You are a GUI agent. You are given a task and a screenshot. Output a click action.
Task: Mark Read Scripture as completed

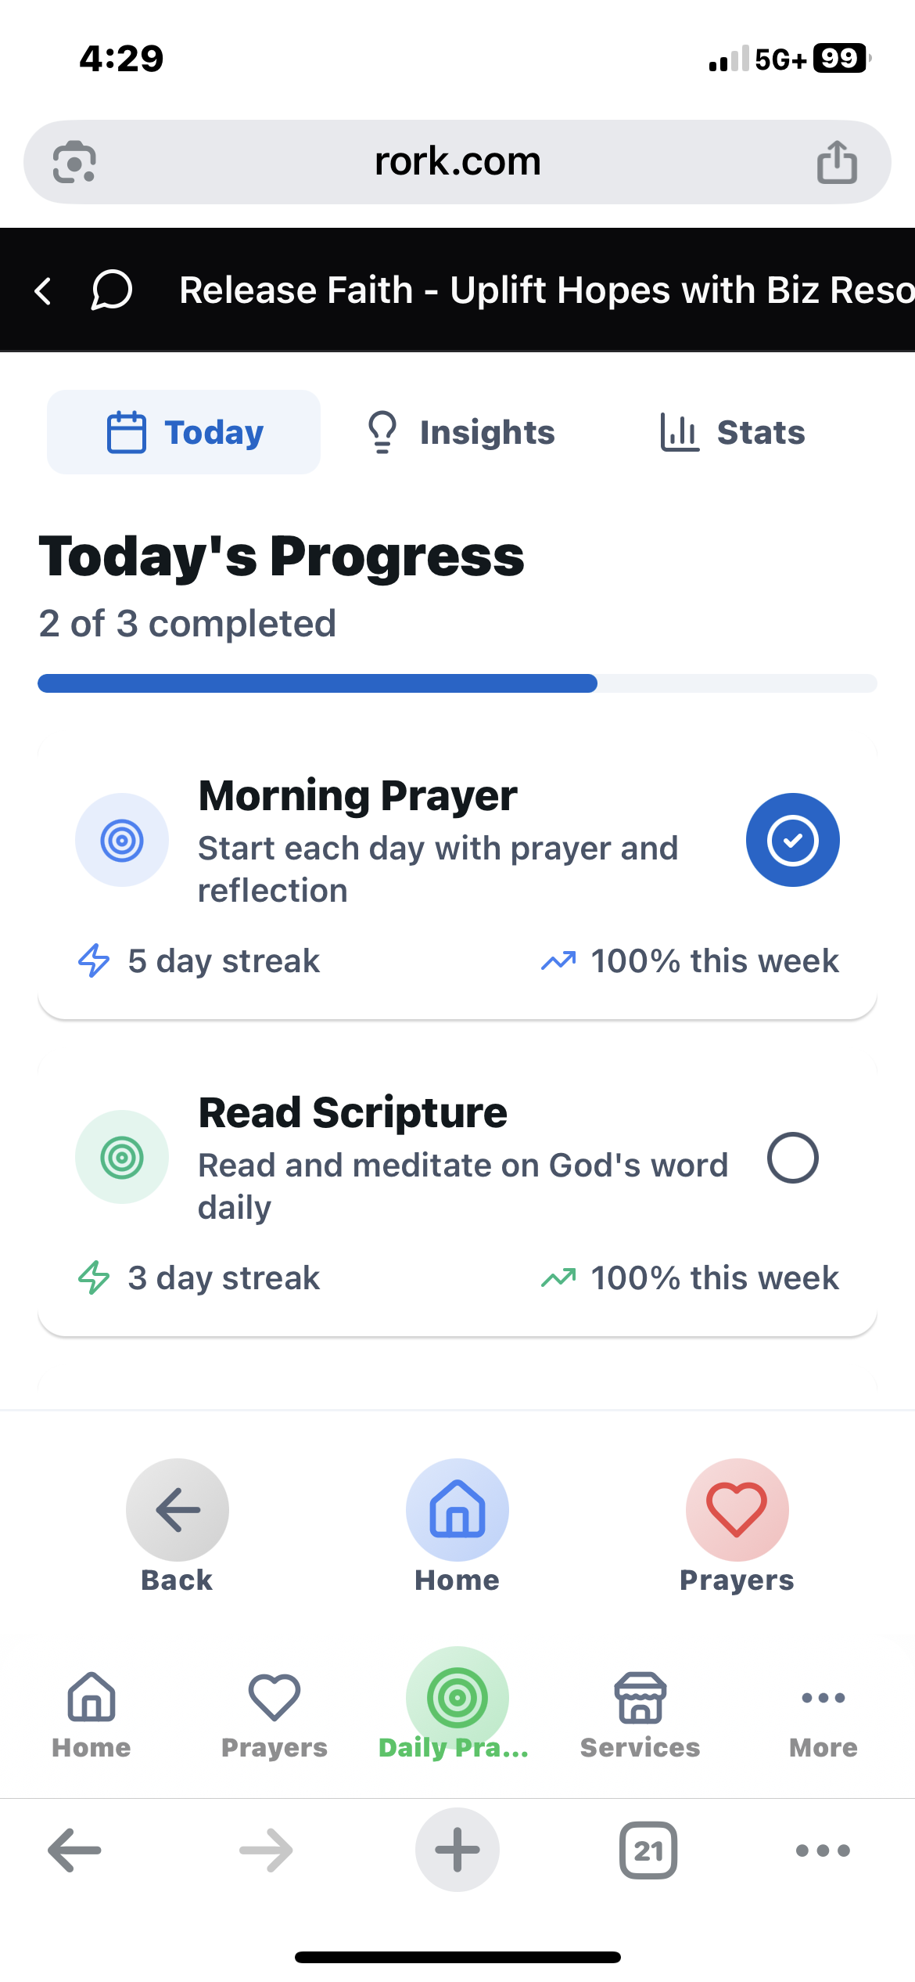792,1158
